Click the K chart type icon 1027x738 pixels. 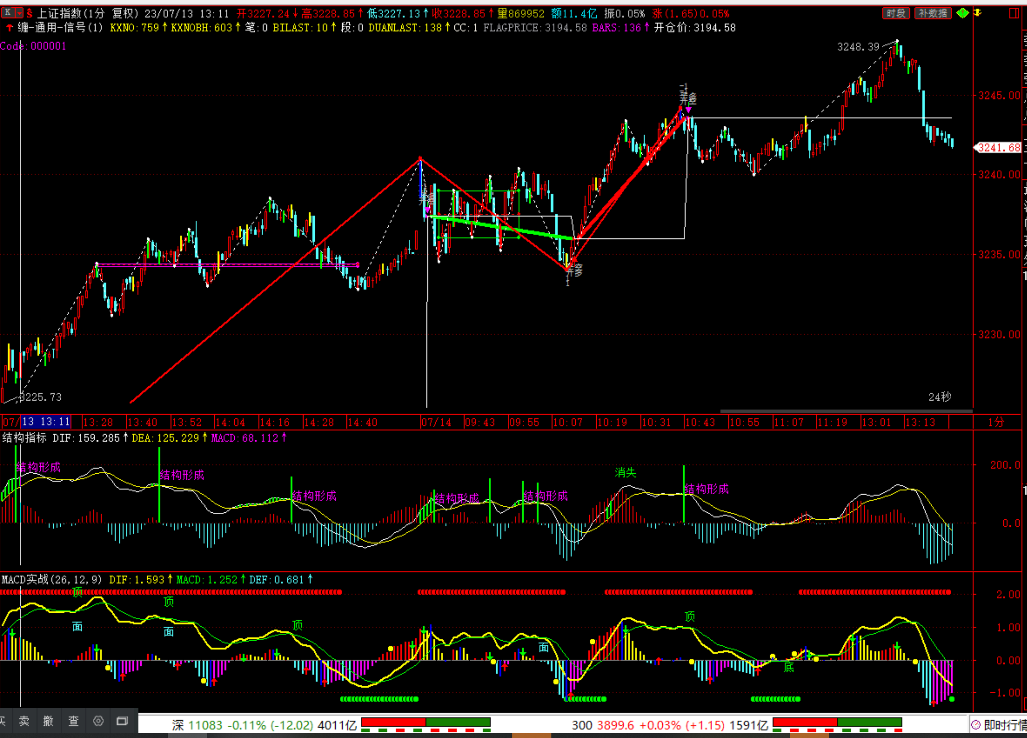pos(7,13)
